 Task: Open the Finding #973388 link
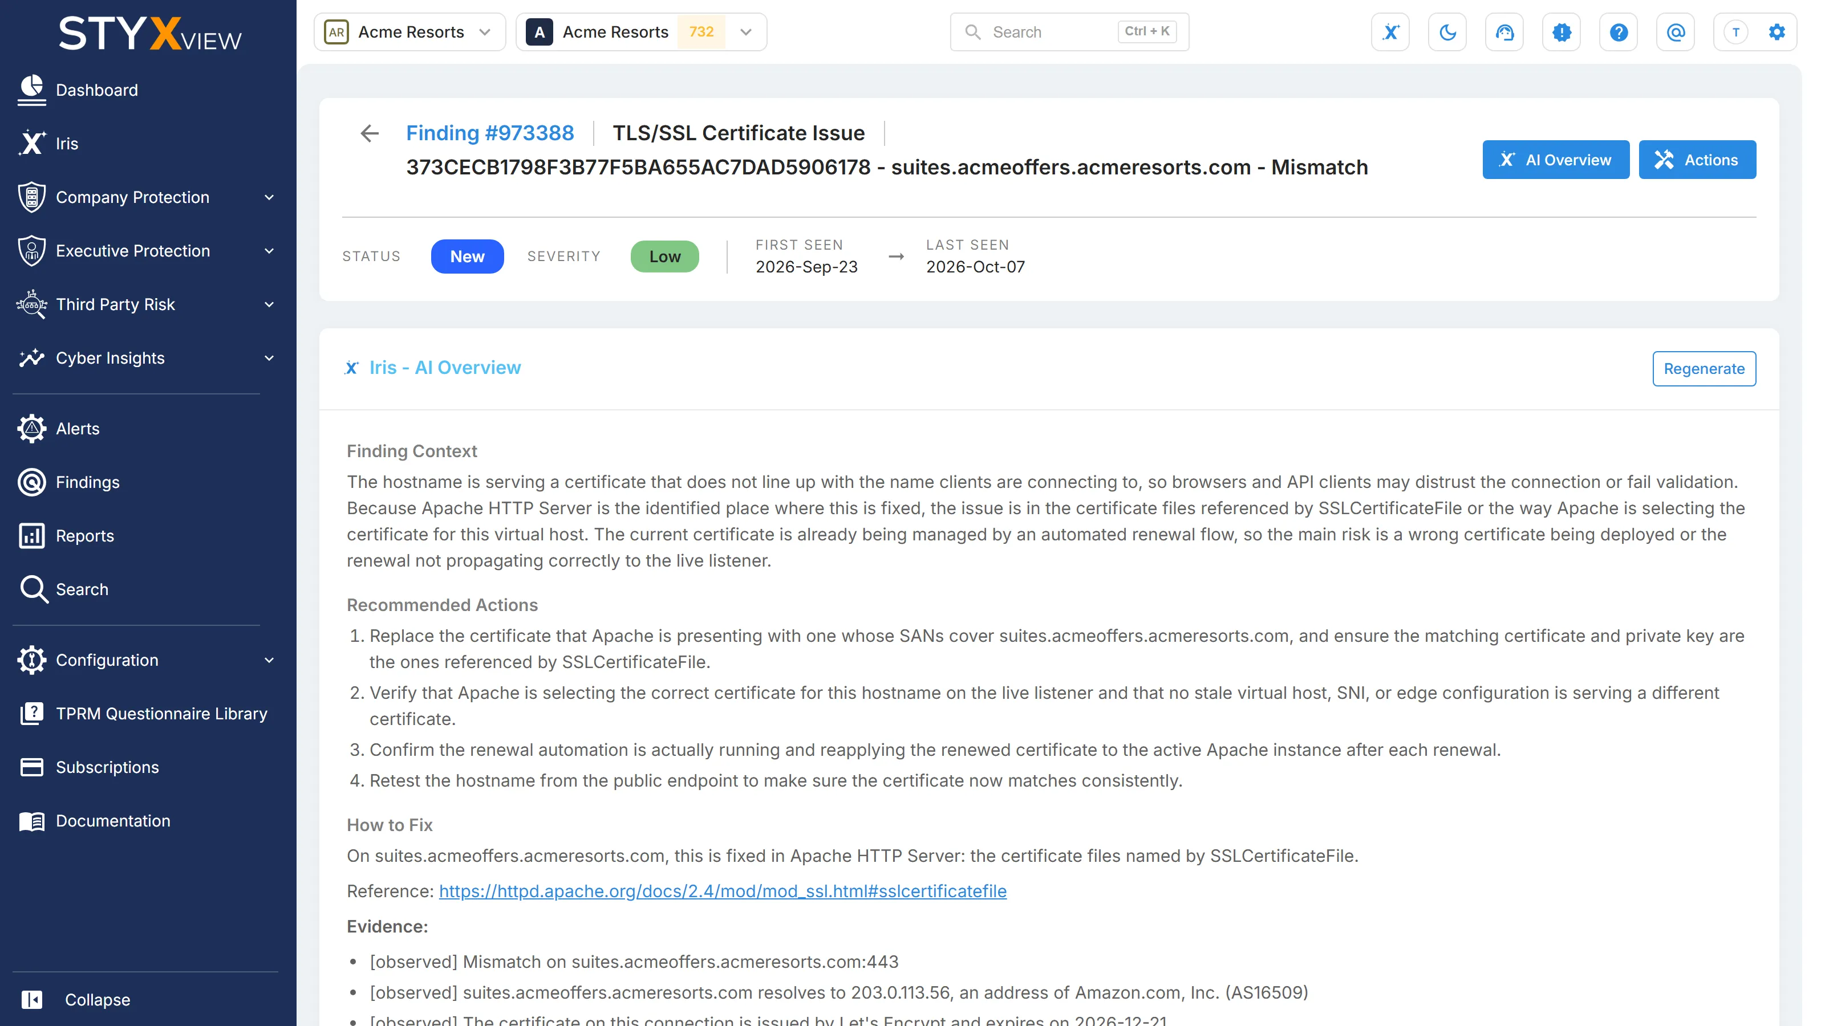point(489,132)
